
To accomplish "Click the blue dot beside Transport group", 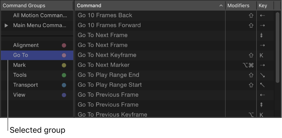I will tap(64, 85).
